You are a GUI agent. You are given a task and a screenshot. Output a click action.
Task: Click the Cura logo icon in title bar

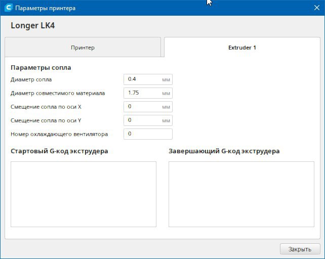click(9, 8)
